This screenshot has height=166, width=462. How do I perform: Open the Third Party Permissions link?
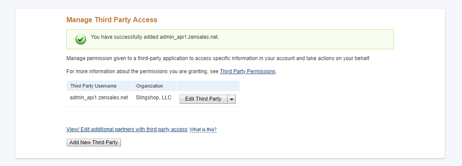coord(248,71)
